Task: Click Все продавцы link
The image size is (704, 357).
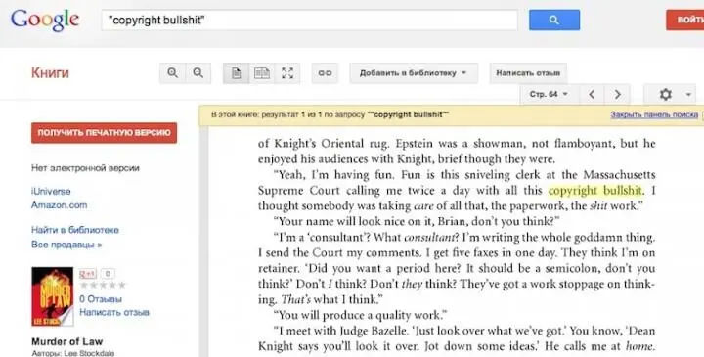Action: tap(66, 245)
